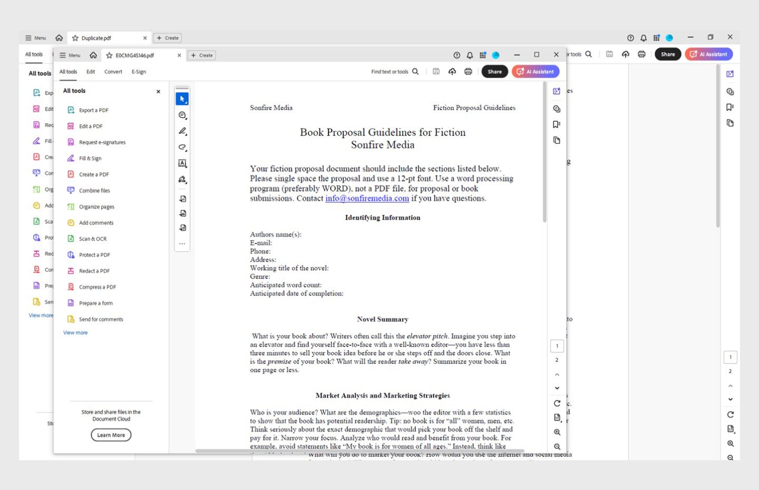759x490 pixels.
Task: Jump to next page with down chevron
Action: click(557, 388)
